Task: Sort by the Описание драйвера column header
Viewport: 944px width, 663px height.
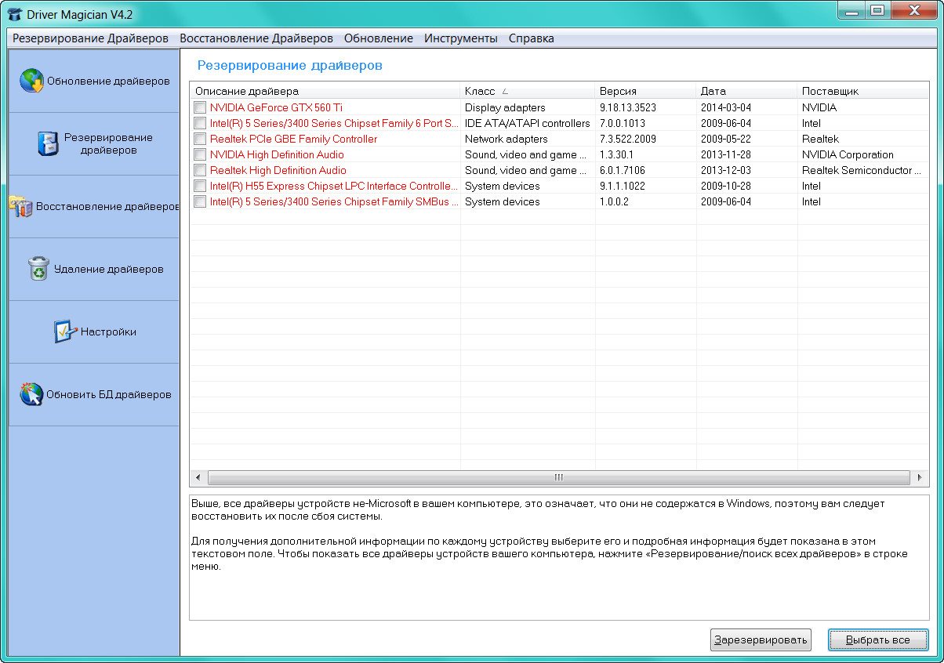Action: pyautogui.click(x=325, y=91)
